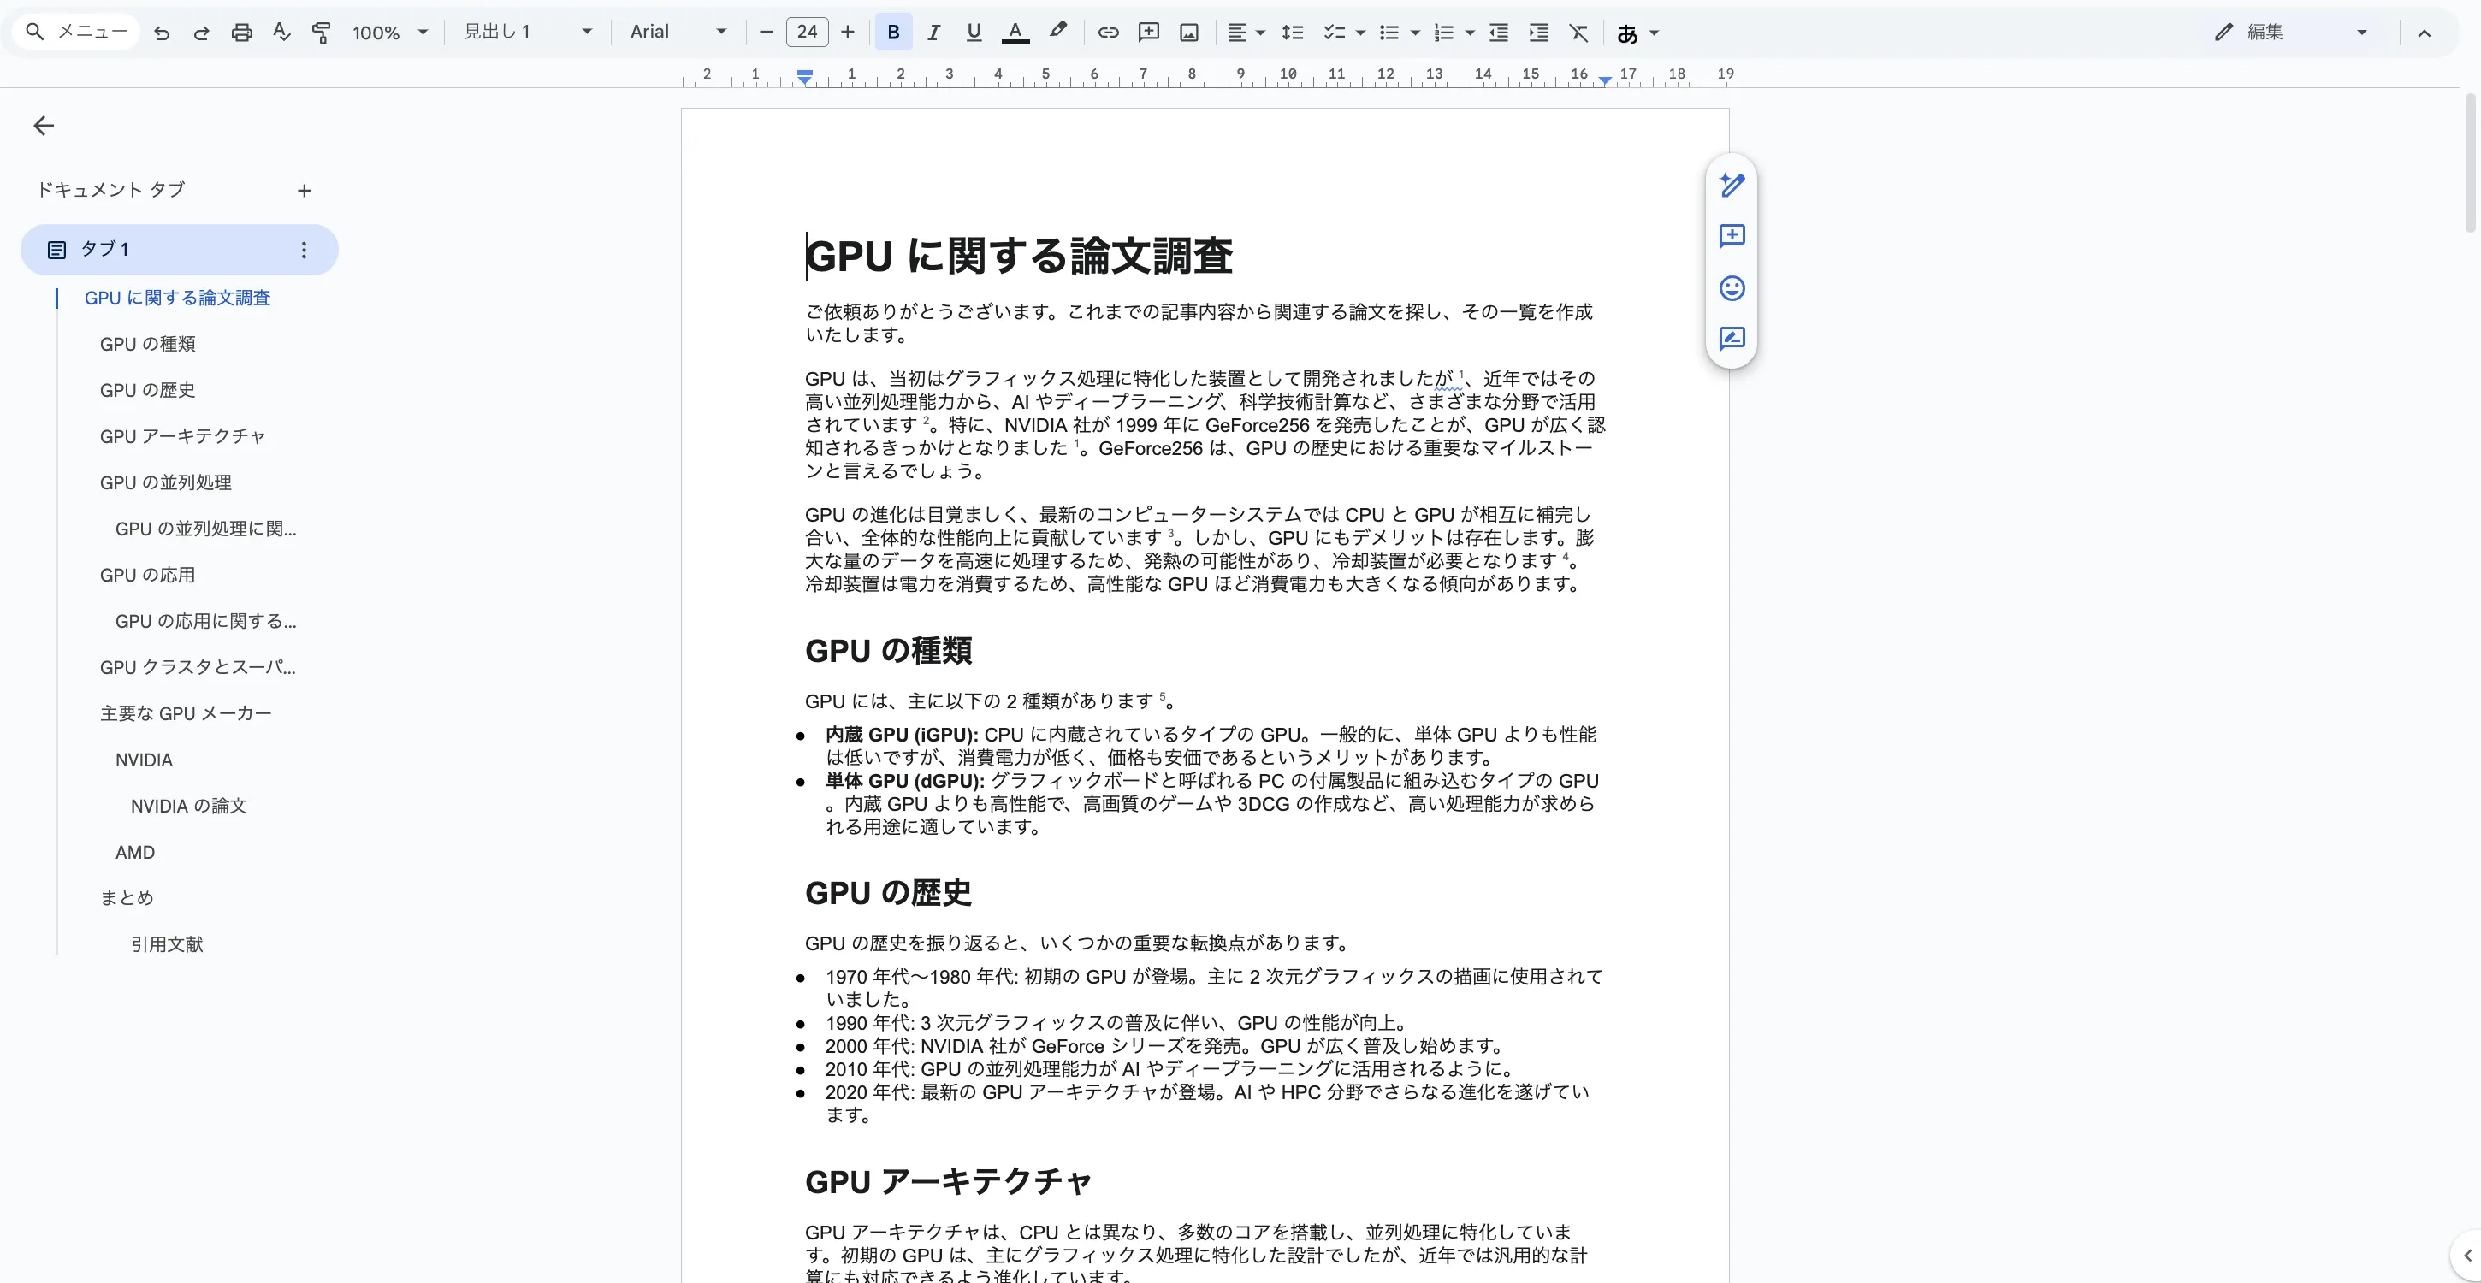Open タブ 1 three-dot options menu
The image size is (2481, 1283).
pyautogui.click(x=305, y=250)
